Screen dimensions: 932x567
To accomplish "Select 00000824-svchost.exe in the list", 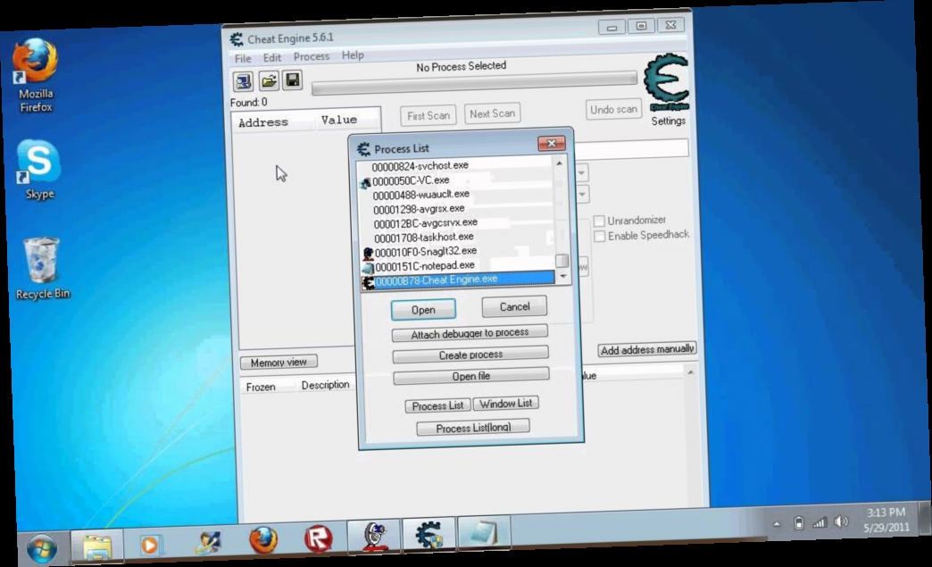I will coord(456,166).
